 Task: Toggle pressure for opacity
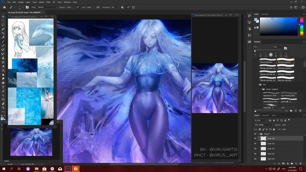77,7
